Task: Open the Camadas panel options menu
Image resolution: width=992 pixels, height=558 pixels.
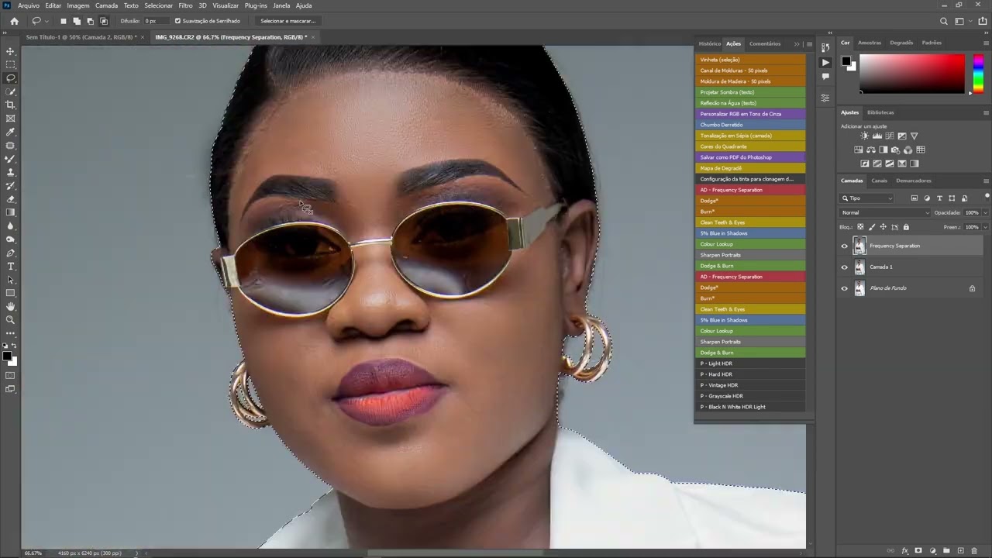Action: [986, 181]
